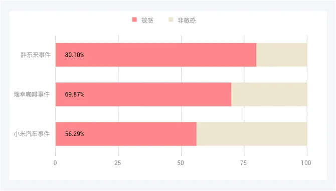This screenshot has width=336, height=191.
Task: Click the beige segment of 胖东来事件 bar
Action: point(281,54)
